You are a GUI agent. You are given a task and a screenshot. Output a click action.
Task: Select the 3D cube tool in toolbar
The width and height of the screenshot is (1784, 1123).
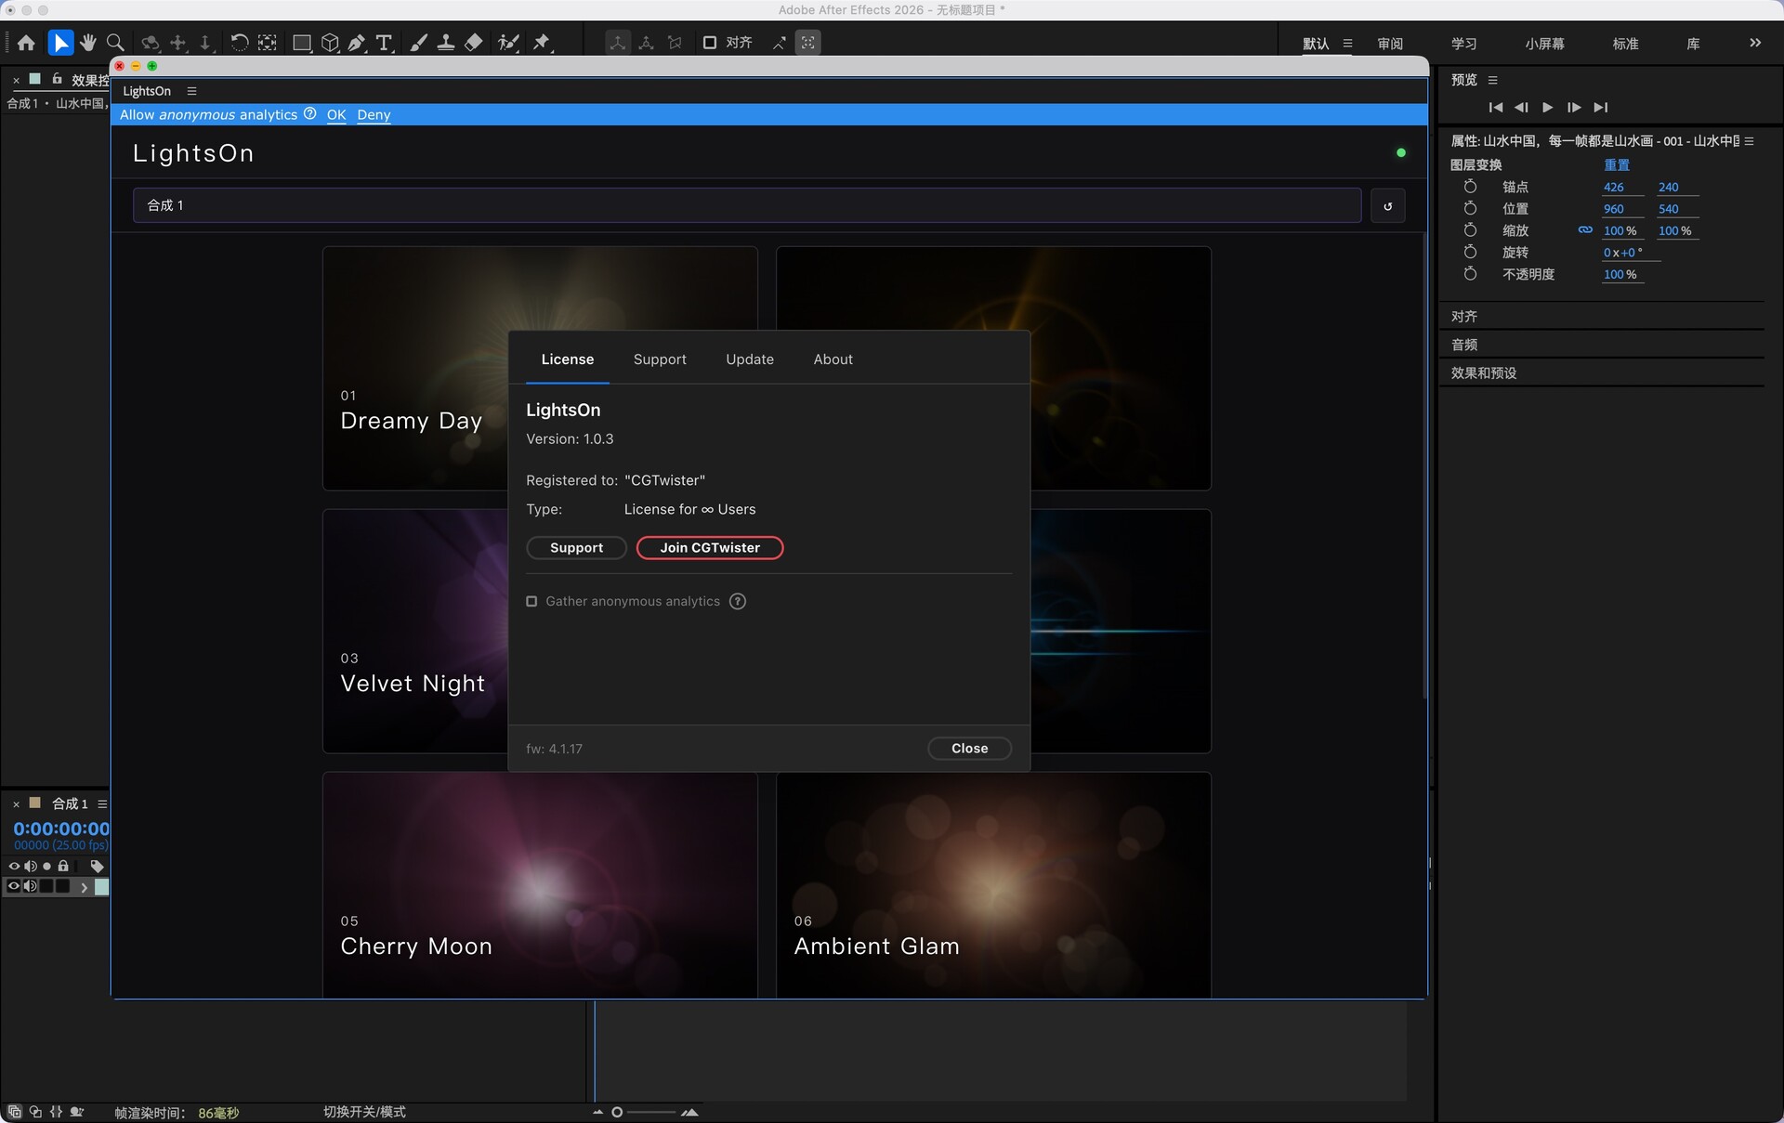coord(330,43)
